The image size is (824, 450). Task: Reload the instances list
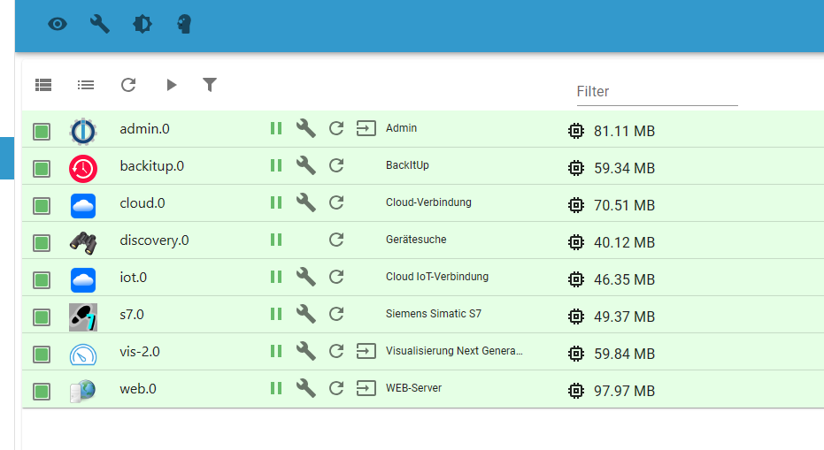(128, 85)
